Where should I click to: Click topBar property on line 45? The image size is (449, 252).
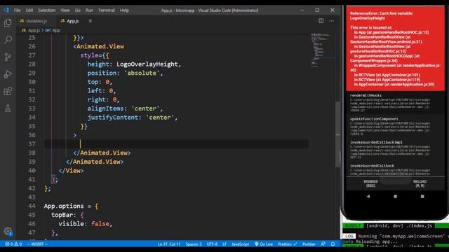pyautogui.click(x=62, y=215)
